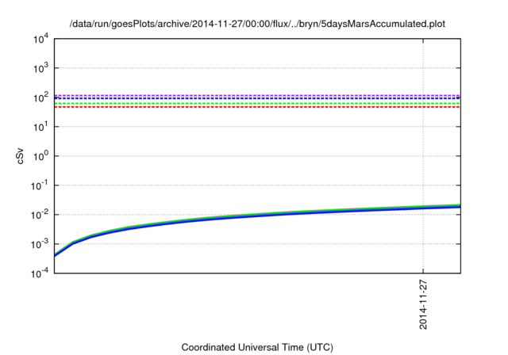Image resolution: width=508 pixels, height=355 pixels.
Task: Click the 10^-1 y-axis tick label
Action: pyautogui.click(x=40, y=186)
